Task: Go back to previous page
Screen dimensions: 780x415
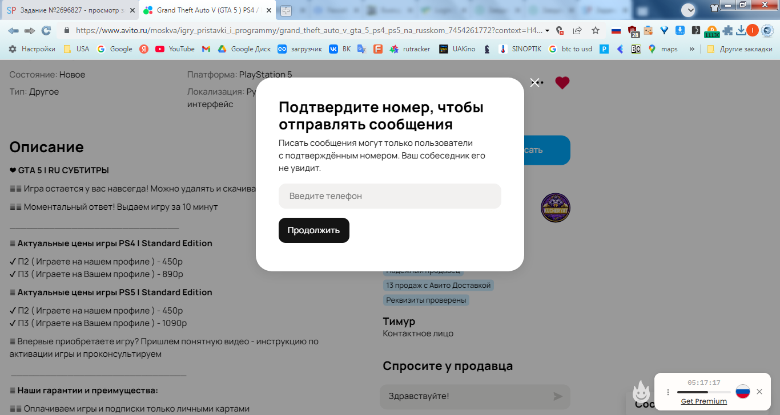Action: (13, 30)
